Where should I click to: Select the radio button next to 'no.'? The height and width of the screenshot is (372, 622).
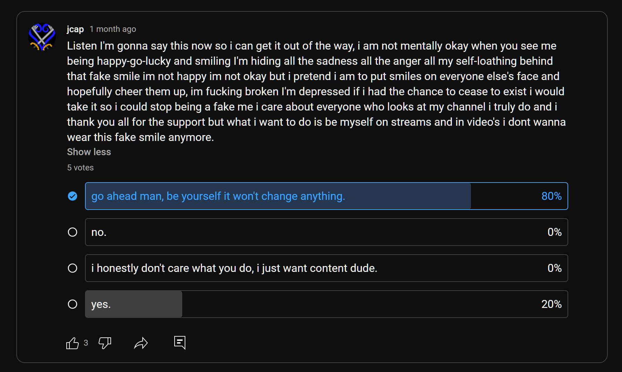pos(73,232)
